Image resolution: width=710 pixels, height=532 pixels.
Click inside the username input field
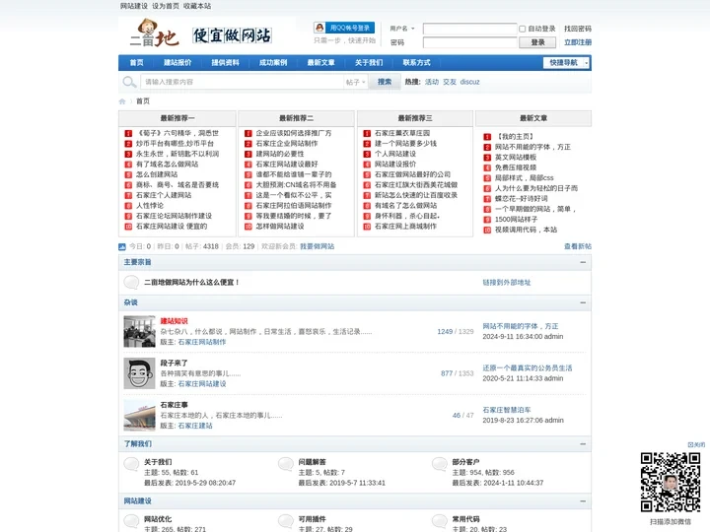(x=469, y=29)
